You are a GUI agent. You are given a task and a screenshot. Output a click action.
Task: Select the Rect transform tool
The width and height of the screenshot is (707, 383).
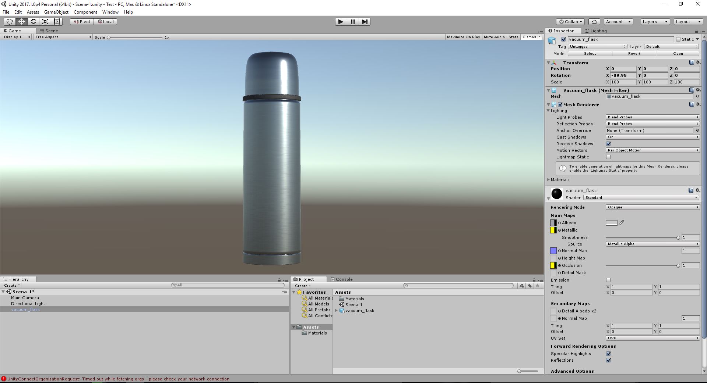[x=56, y=21]
